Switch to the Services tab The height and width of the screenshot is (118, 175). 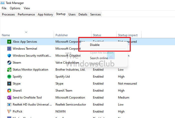95,14
